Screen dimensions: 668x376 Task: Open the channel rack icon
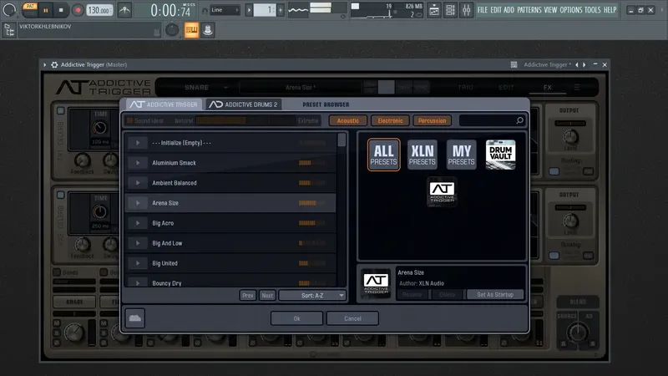click(x=450, y=10)
